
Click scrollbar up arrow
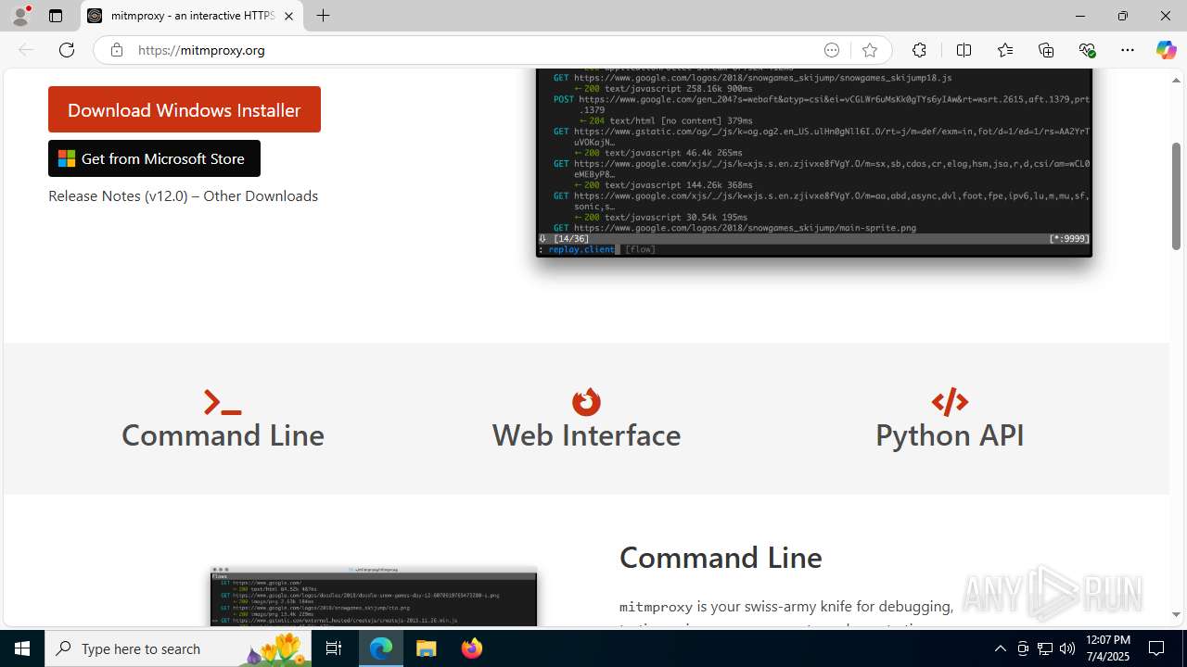click(1176, 80)
